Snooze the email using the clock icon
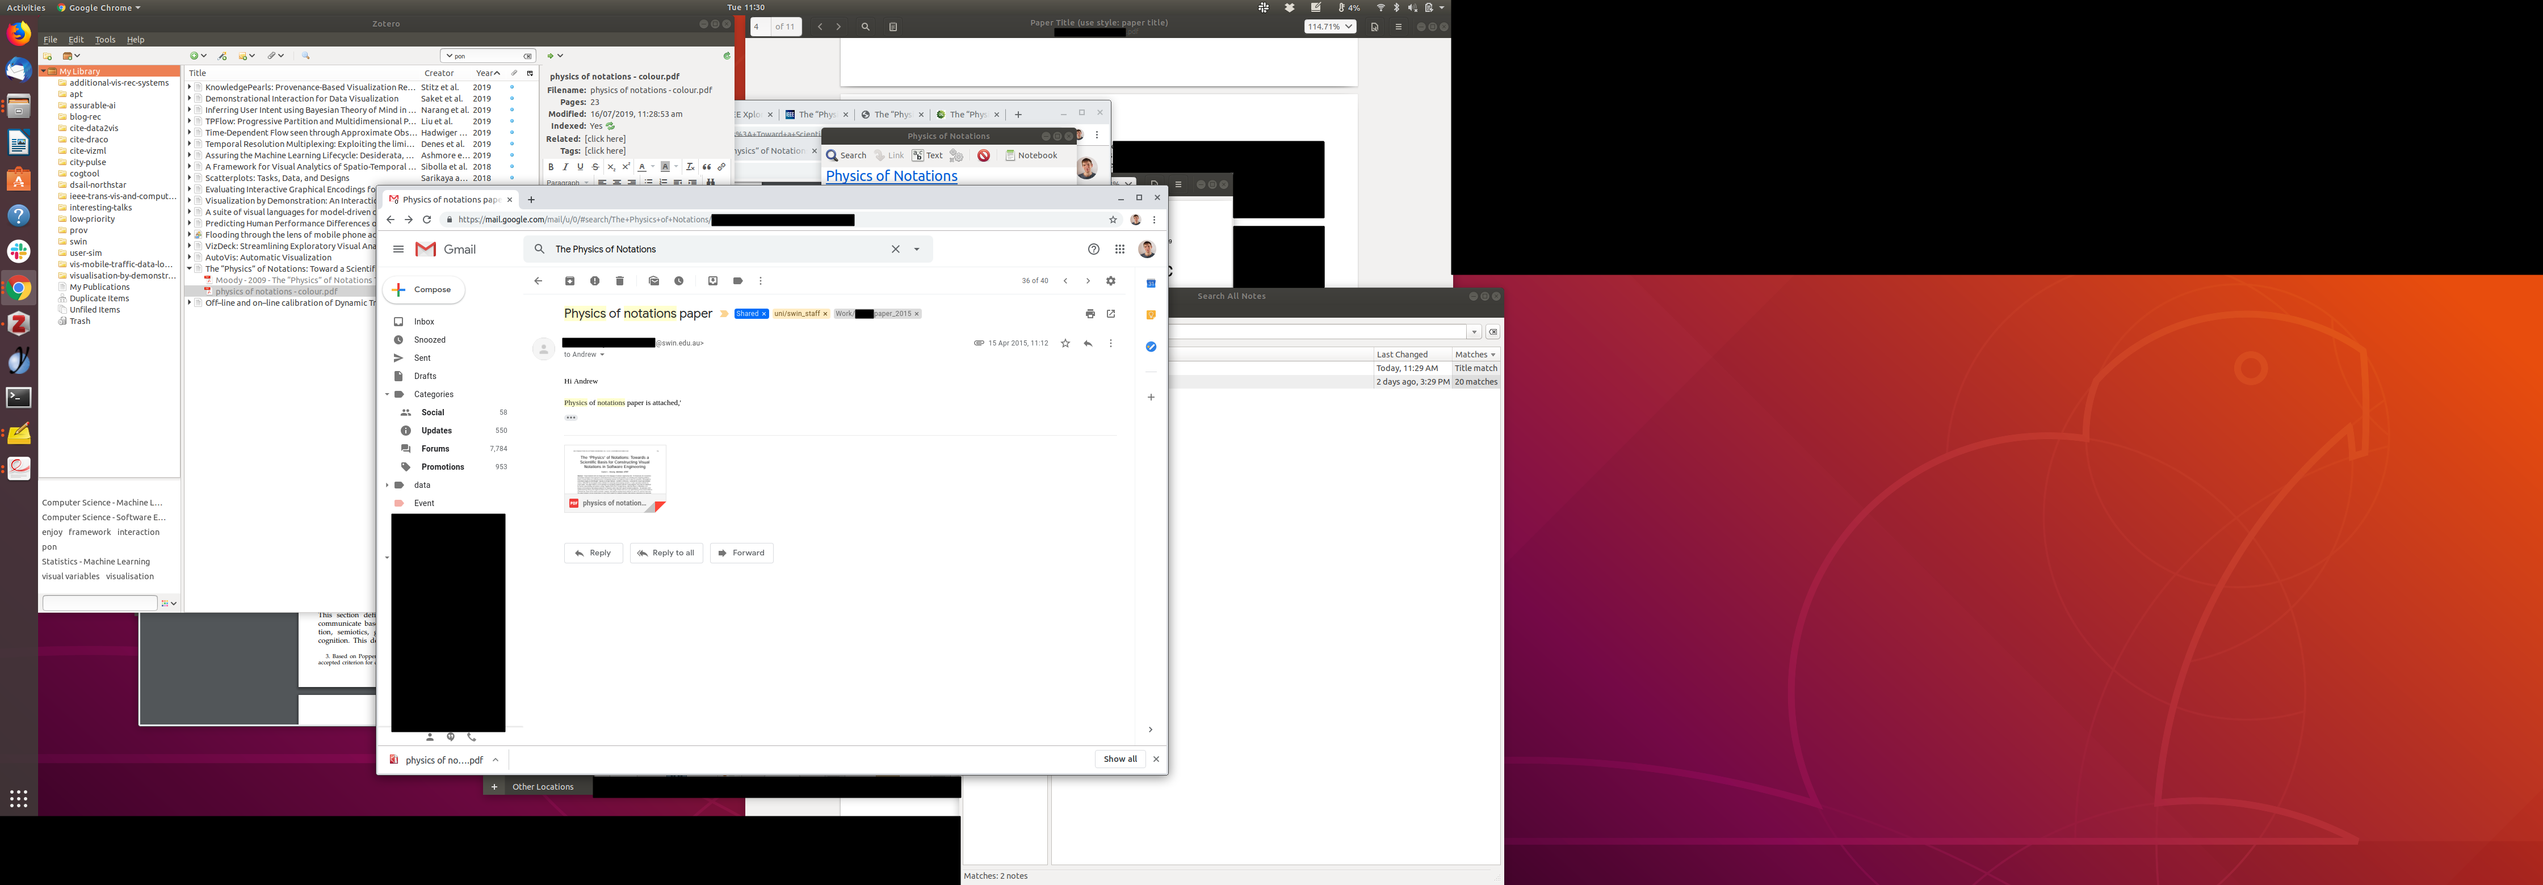The image size is (2543, 885). [679, 281]
